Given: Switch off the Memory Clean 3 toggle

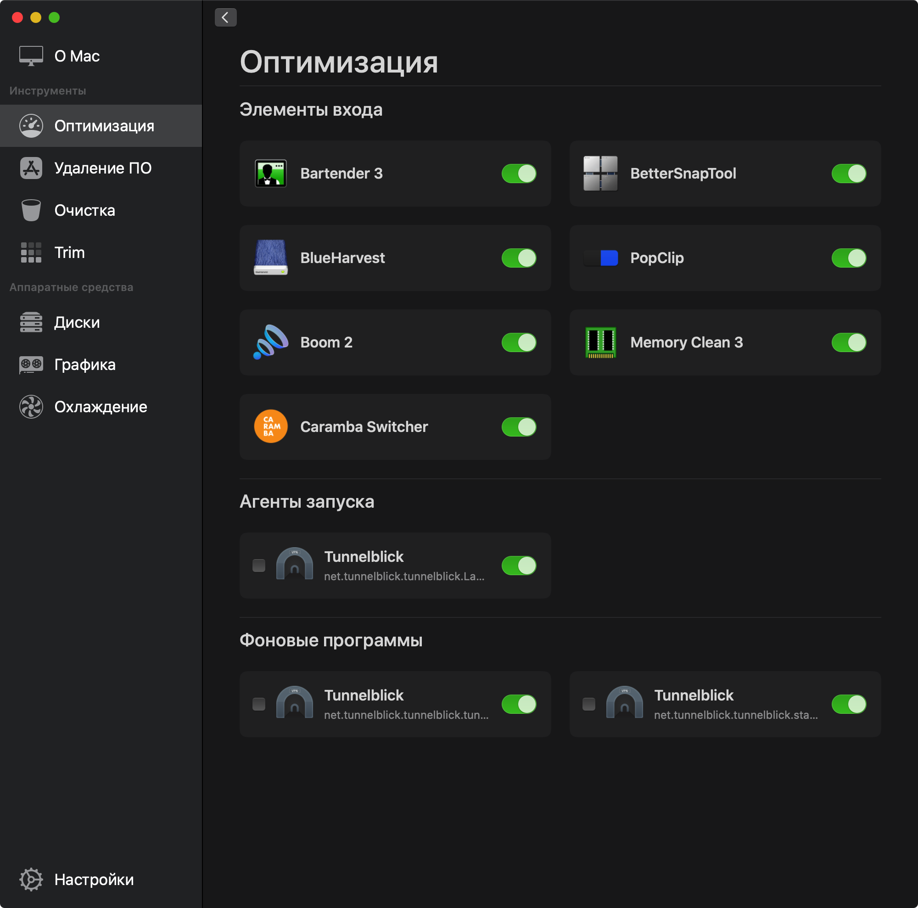Looking at the screenshot, I should (x=848, y=342).
